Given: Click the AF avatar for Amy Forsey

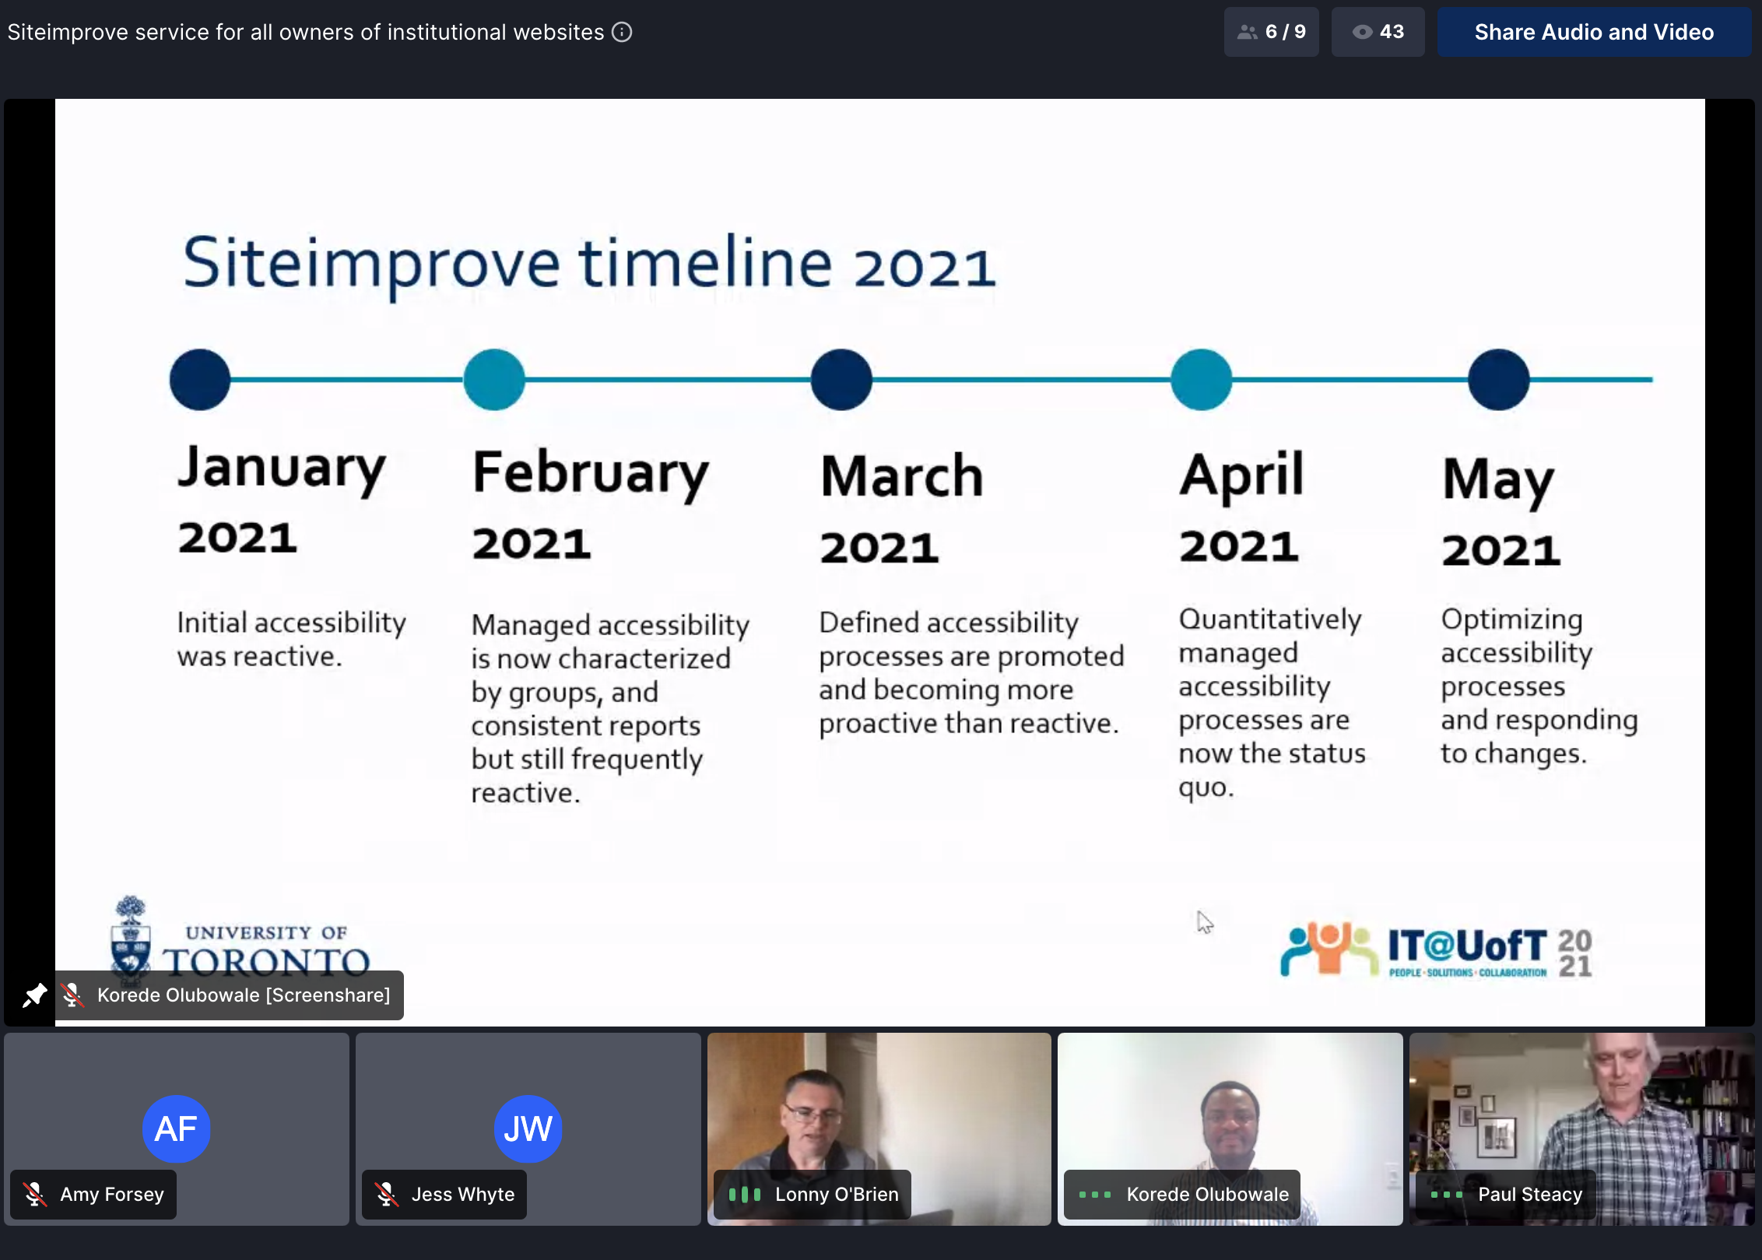Looking at the screenshot, I should coord(176,1128).
